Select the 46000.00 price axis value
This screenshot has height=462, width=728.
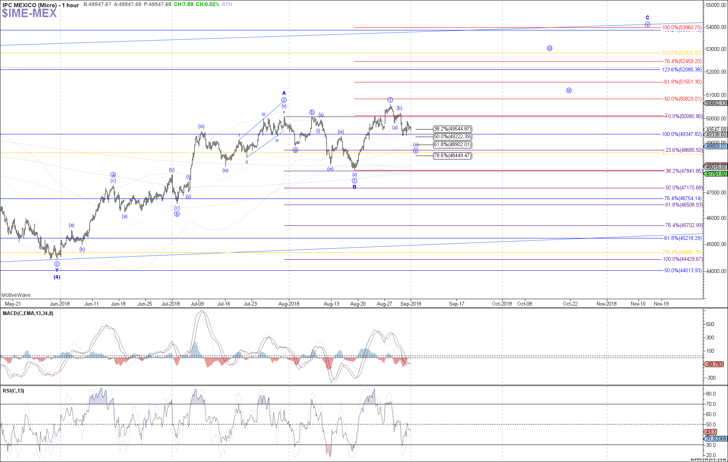(x=716, y=218)
